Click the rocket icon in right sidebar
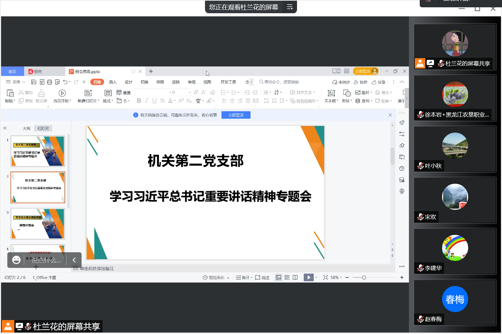The height and width of the screenshot is (334, 502). click(x=402, y=122)
